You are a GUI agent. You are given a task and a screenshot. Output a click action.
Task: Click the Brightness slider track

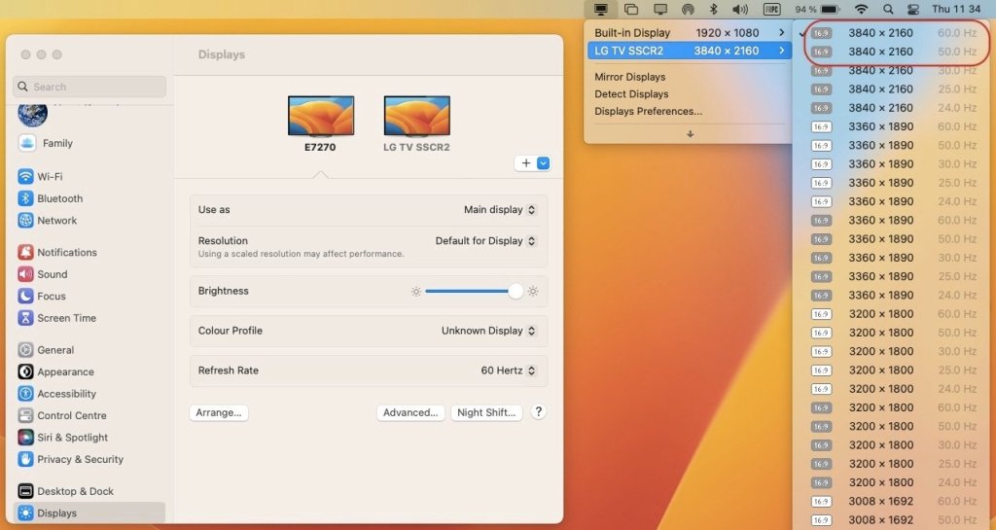(x=467, y=291)
